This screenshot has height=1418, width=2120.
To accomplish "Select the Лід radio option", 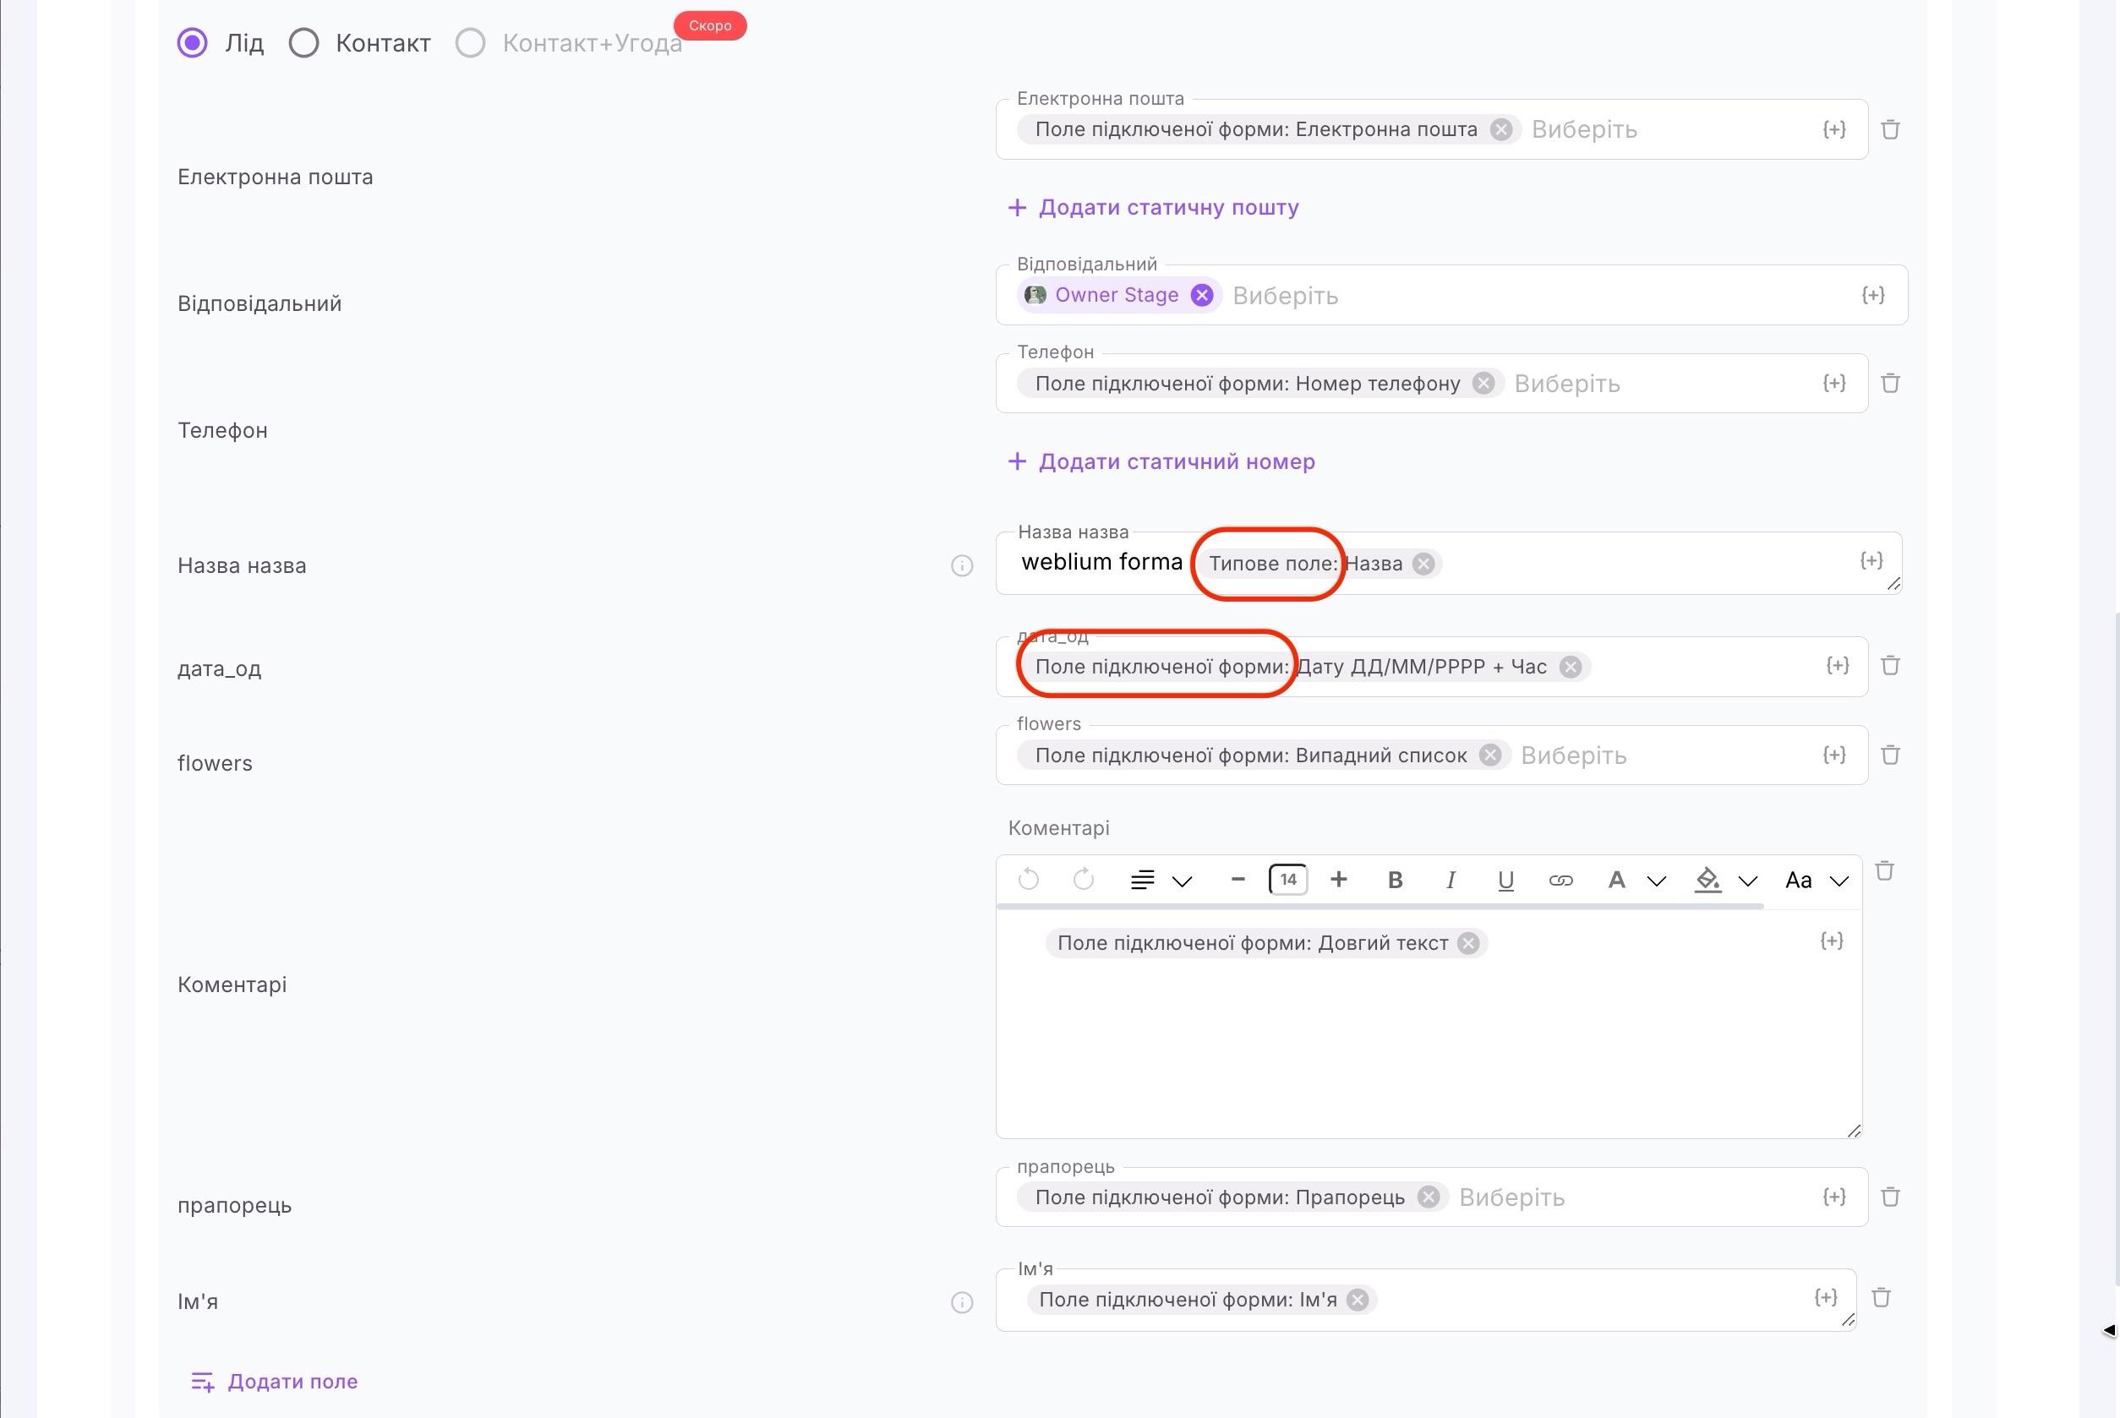I will 192,42.
